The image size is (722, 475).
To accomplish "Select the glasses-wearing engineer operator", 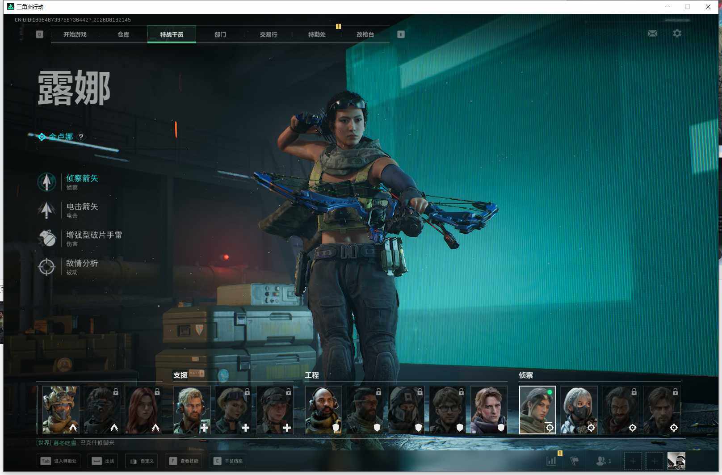I will pyautogui.click(x=447, y=410).
